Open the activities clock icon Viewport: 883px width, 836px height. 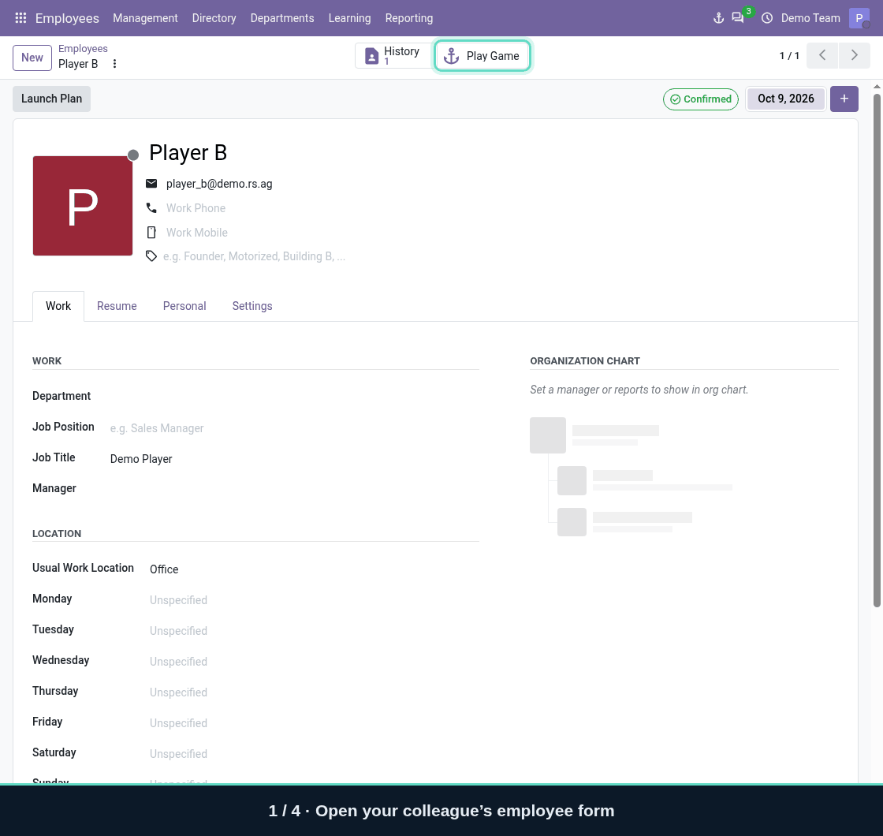(767, 18)
